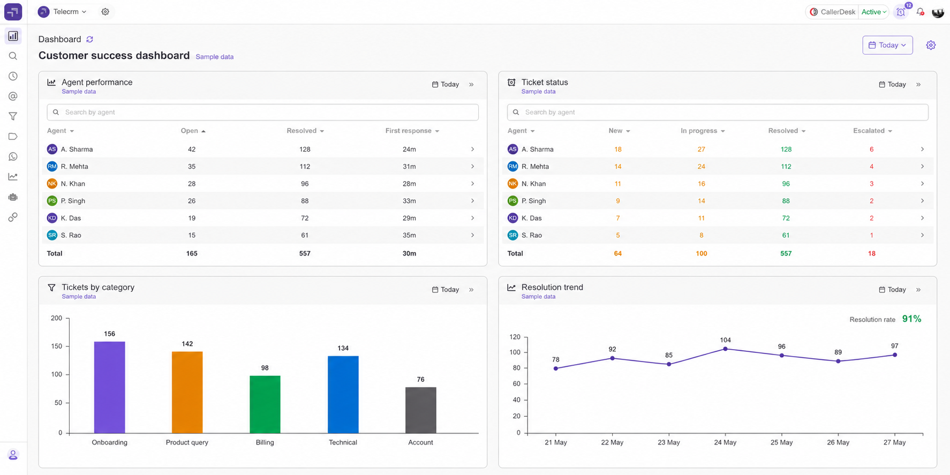Screen dimensions: 950x475
Task: Open the line chart reports icon in sidebar
Action: coord(13,177)
